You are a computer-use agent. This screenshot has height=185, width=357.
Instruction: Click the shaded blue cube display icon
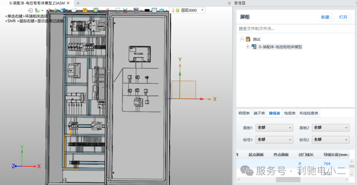(x=63, y=10)
